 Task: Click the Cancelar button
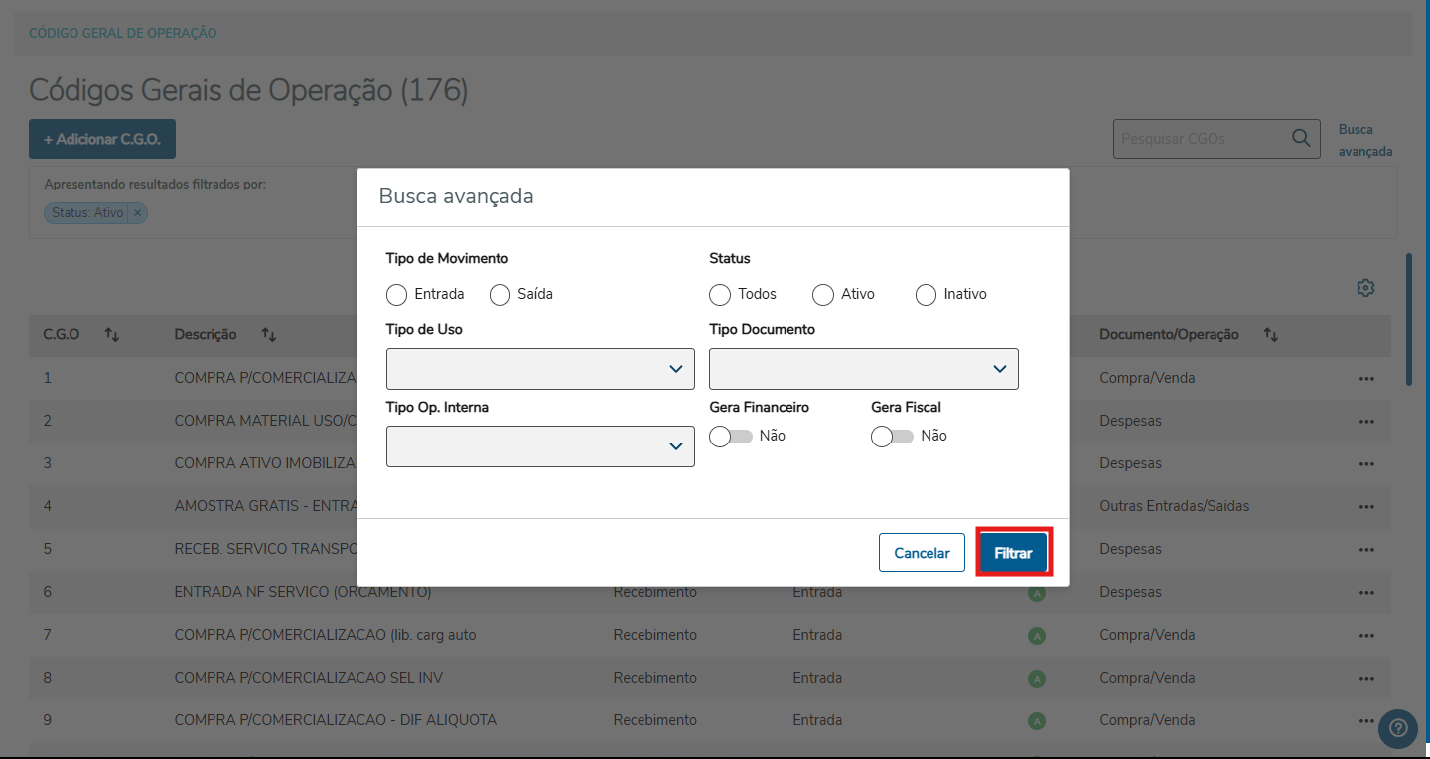(922, 554)
